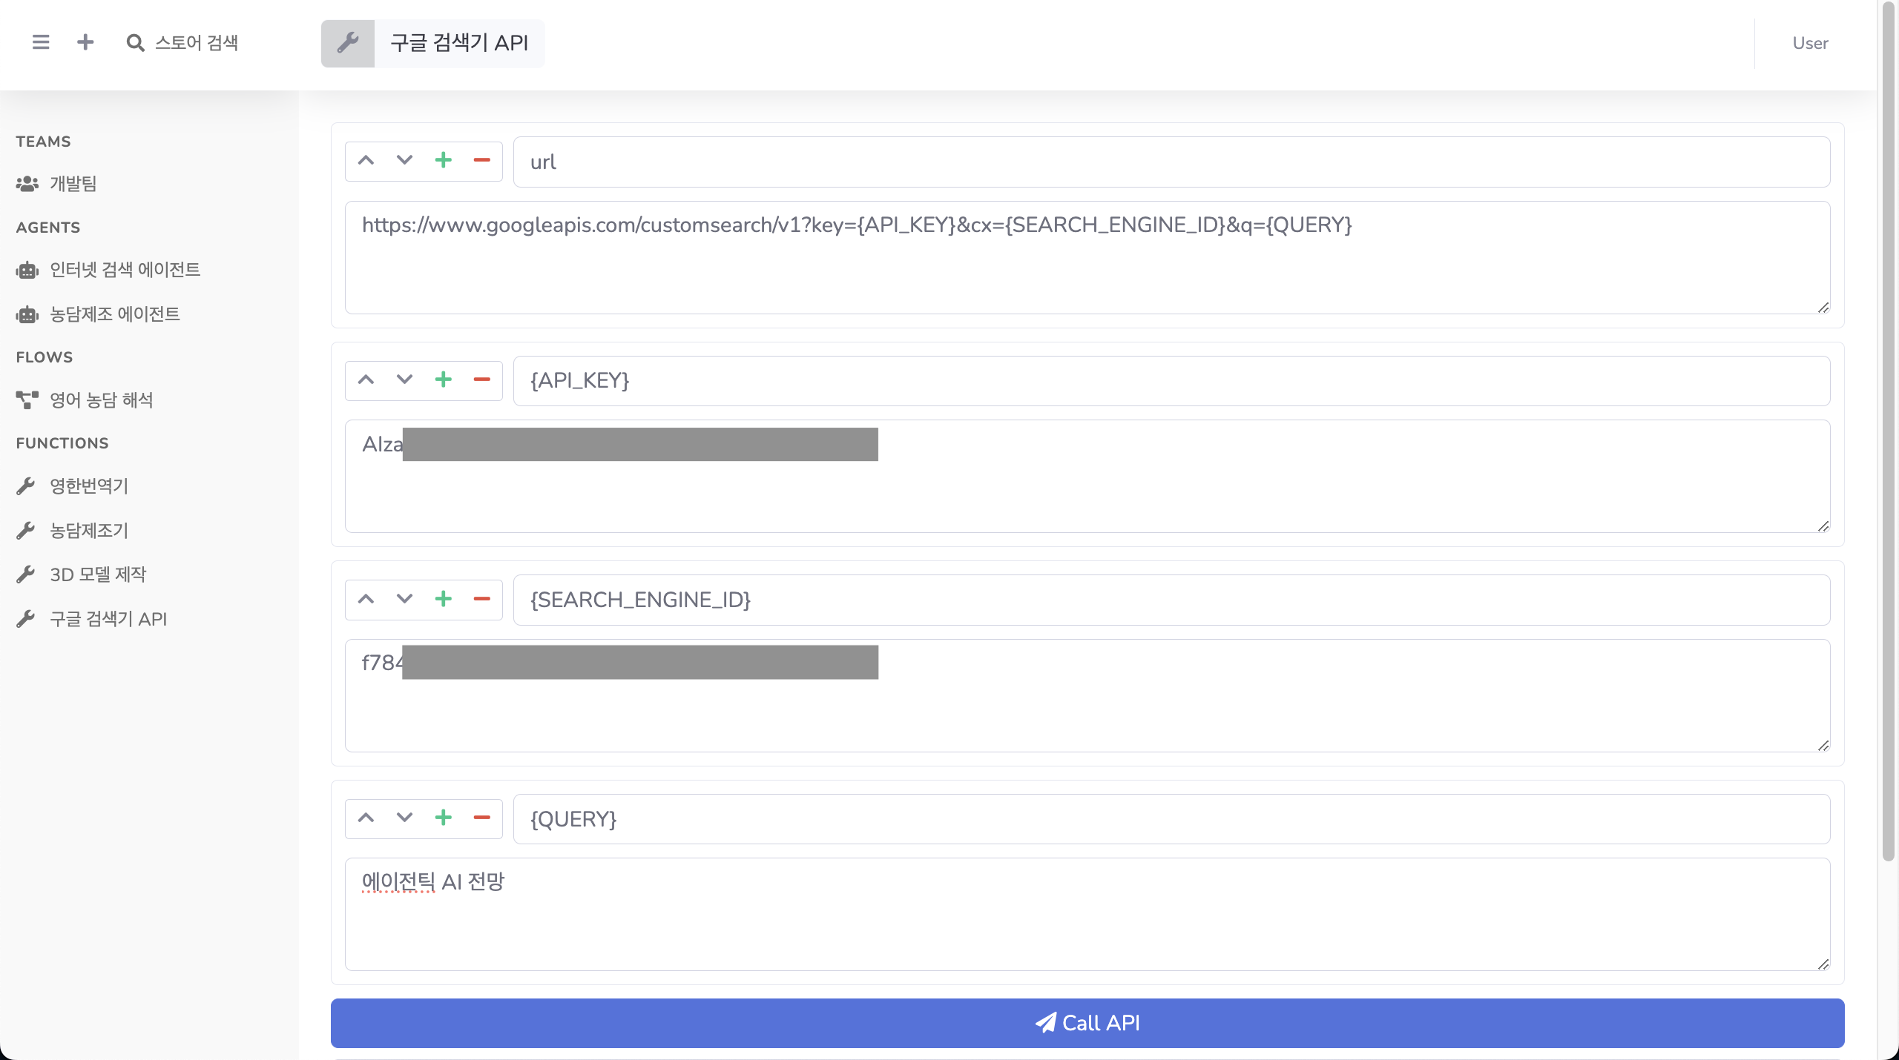Edit the {QUERY} name field
The height and width of the screenshot is (1060, 1899).
click(x=1171, y=819)
